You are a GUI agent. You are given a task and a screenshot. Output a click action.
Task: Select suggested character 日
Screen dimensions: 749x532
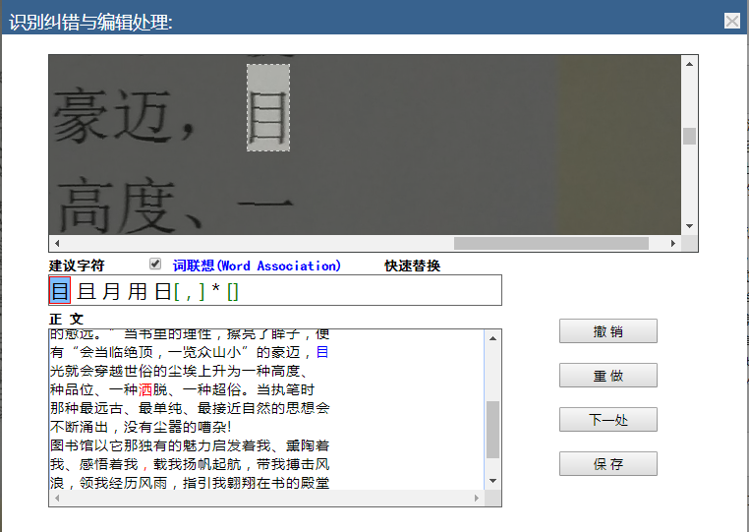click(x=162, y=291)
